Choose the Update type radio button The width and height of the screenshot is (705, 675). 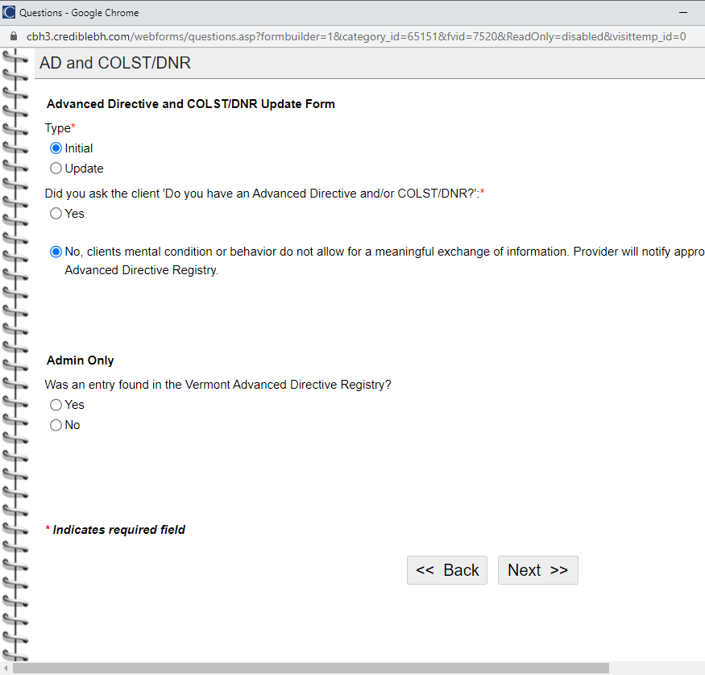pyautogui.click(x=56, y=169)
